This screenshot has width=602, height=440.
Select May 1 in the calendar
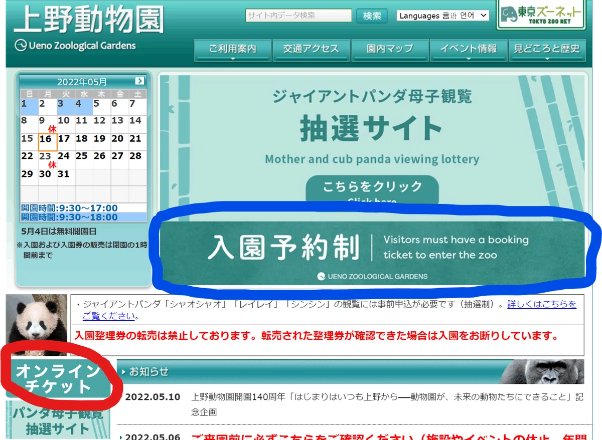pos(29,107)
